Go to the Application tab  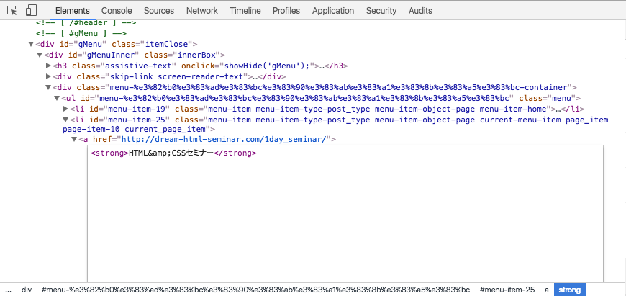click(333, 11)
